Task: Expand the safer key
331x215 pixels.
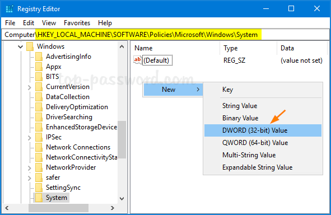Action: pyautogui.click(x=30, y=178)
